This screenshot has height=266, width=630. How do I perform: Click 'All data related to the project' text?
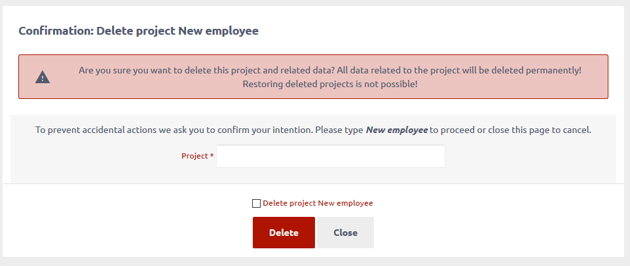396,70
